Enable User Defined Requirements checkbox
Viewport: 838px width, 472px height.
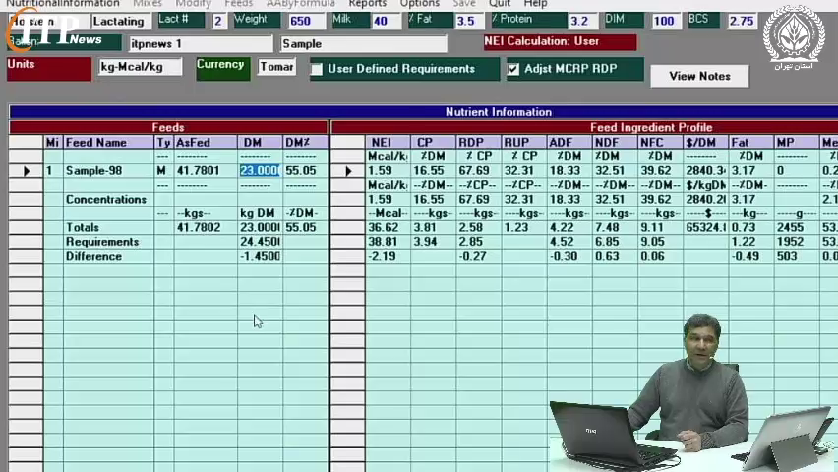317,69
